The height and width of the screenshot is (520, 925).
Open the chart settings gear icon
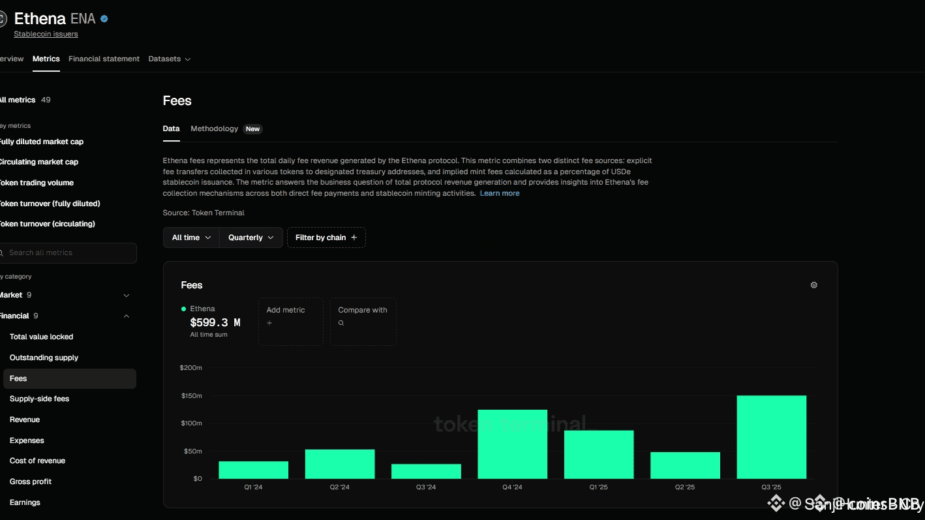point(813,285)
